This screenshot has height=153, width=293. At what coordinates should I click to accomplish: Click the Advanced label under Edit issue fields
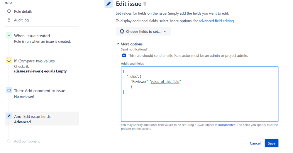click(22, 122)
